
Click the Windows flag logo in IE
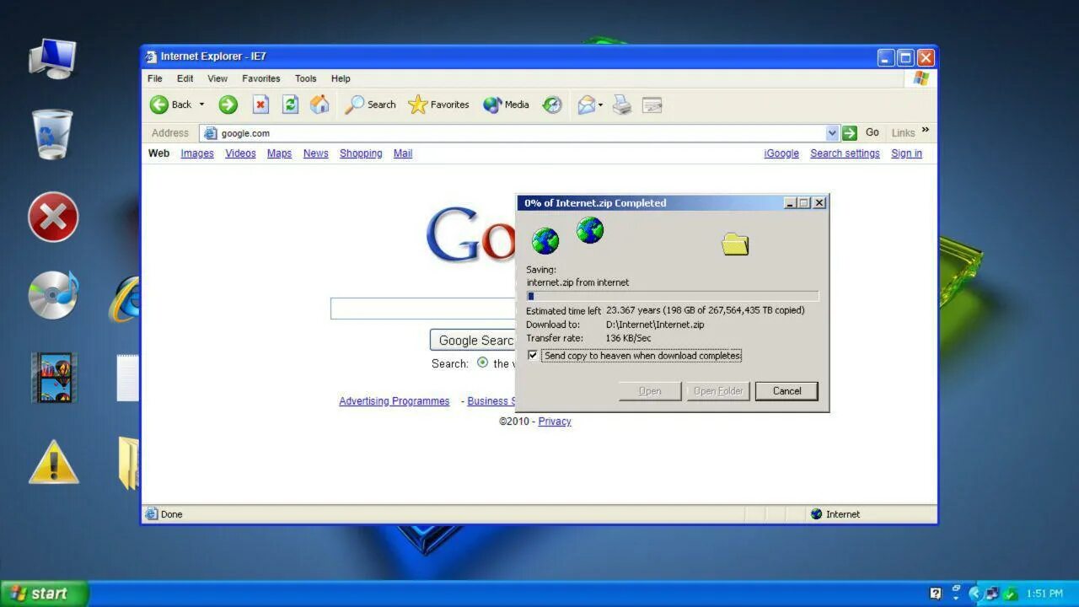click(x=921, y=78)
